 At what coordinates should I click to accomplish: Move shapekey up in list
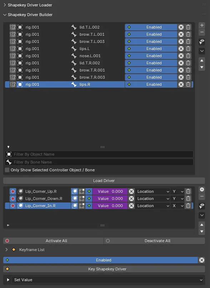point(202,225)
